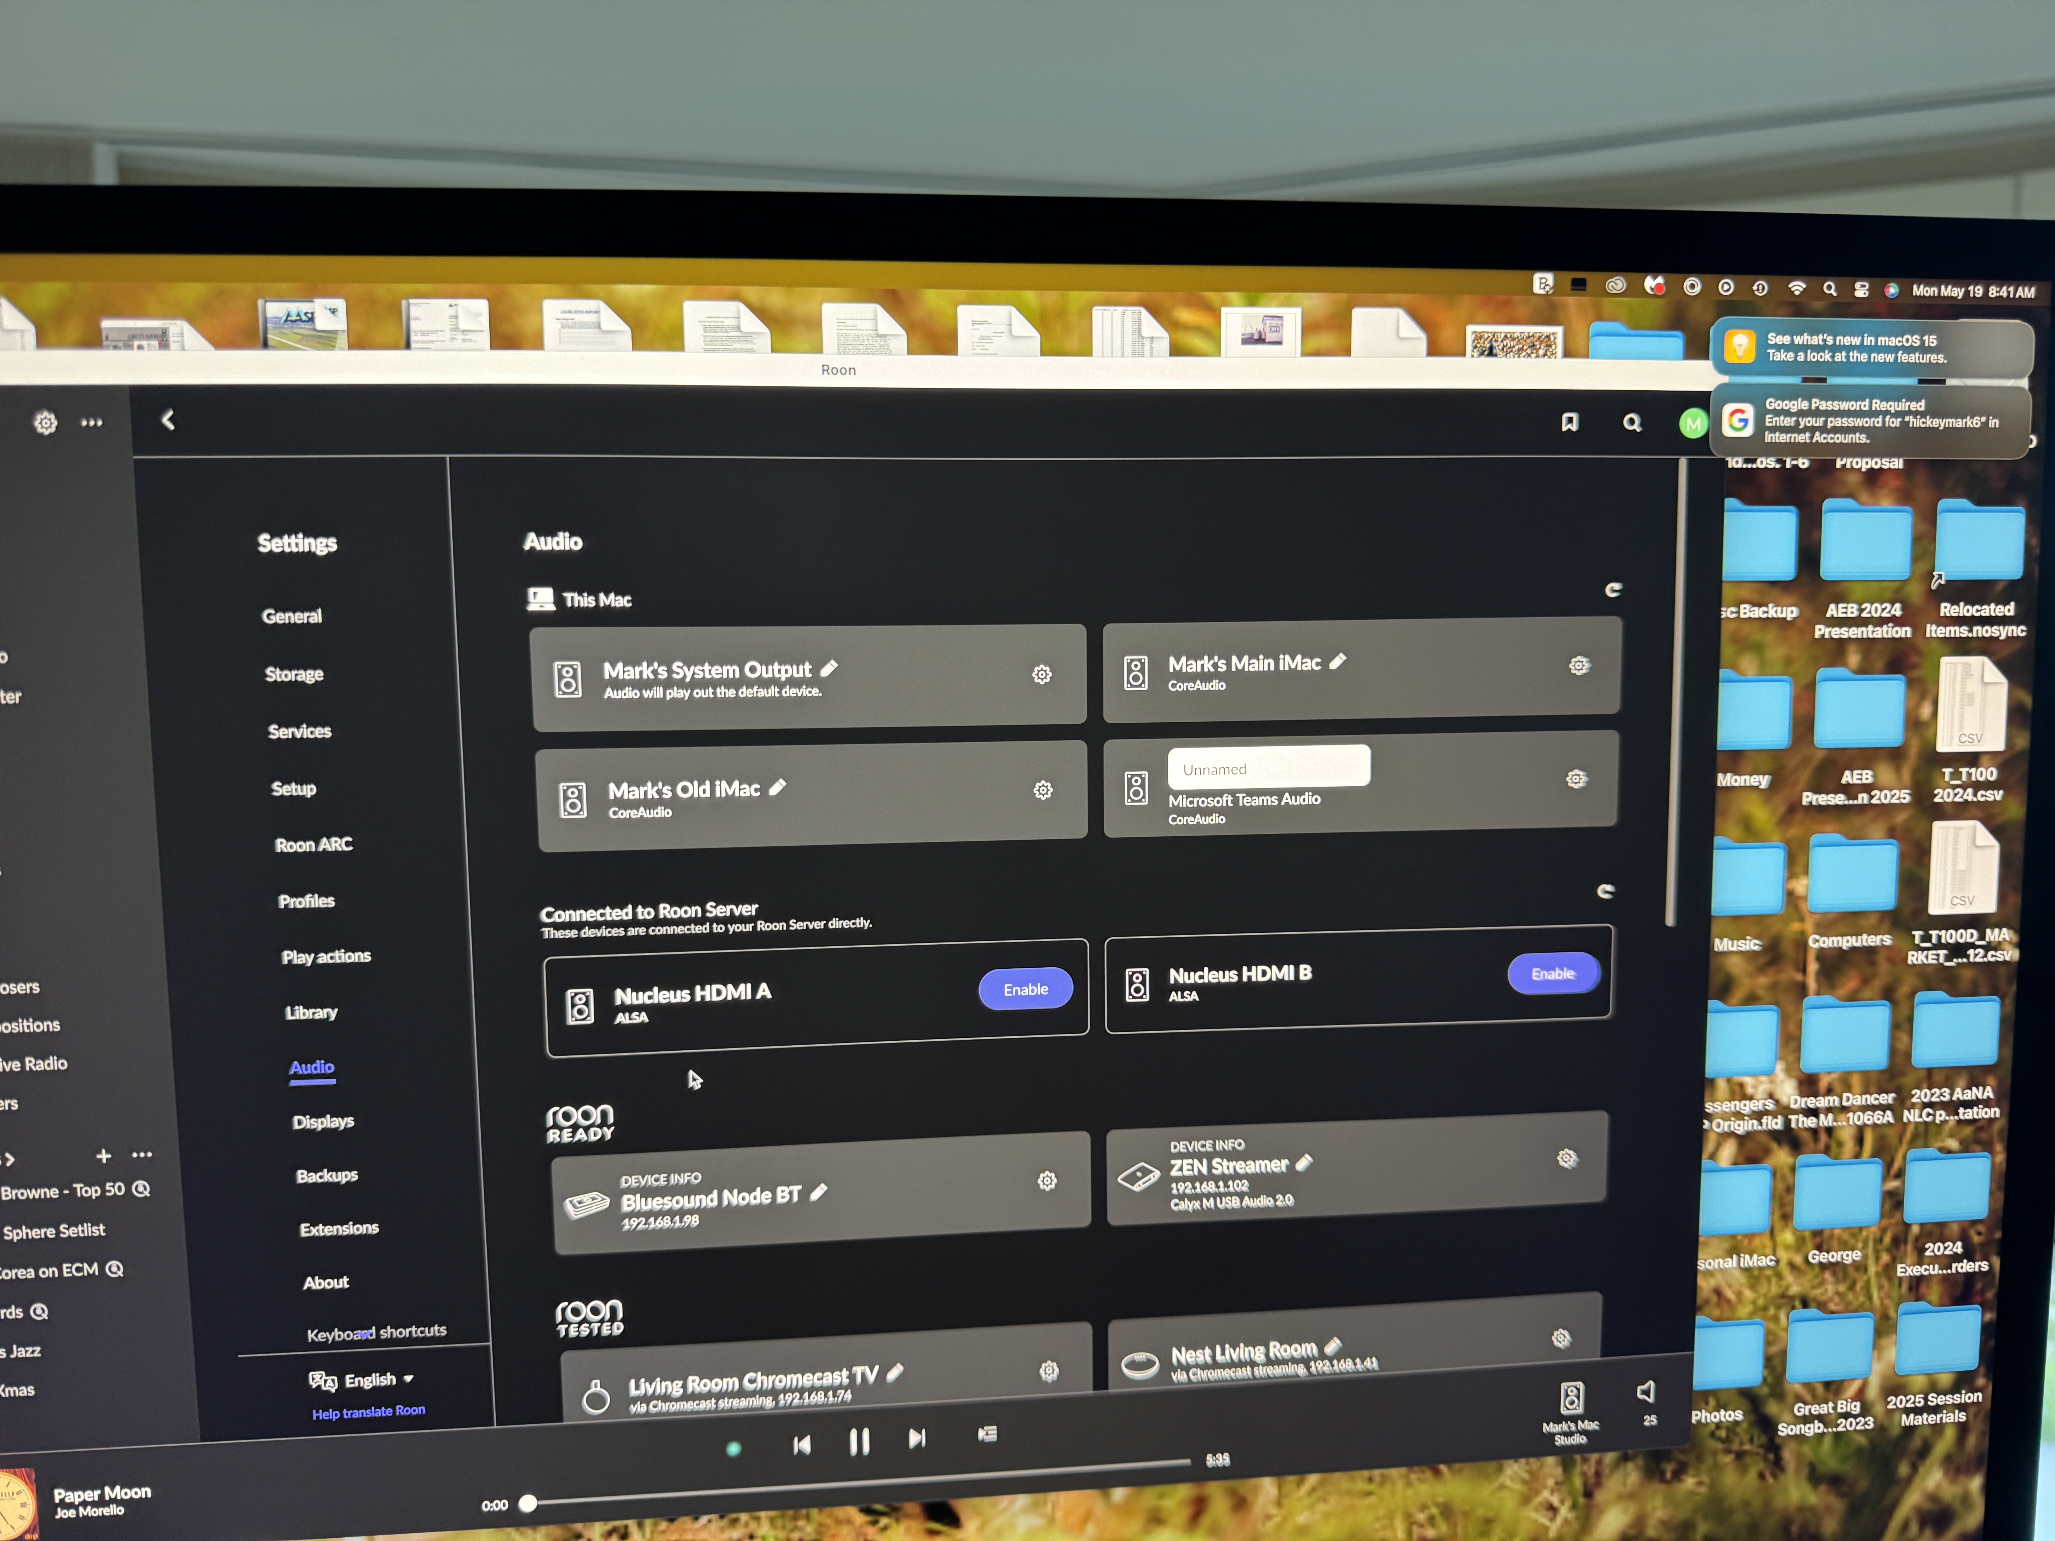Enable the Nucleus HDMI A device
The image size is (2055, 1541).
1026,989
